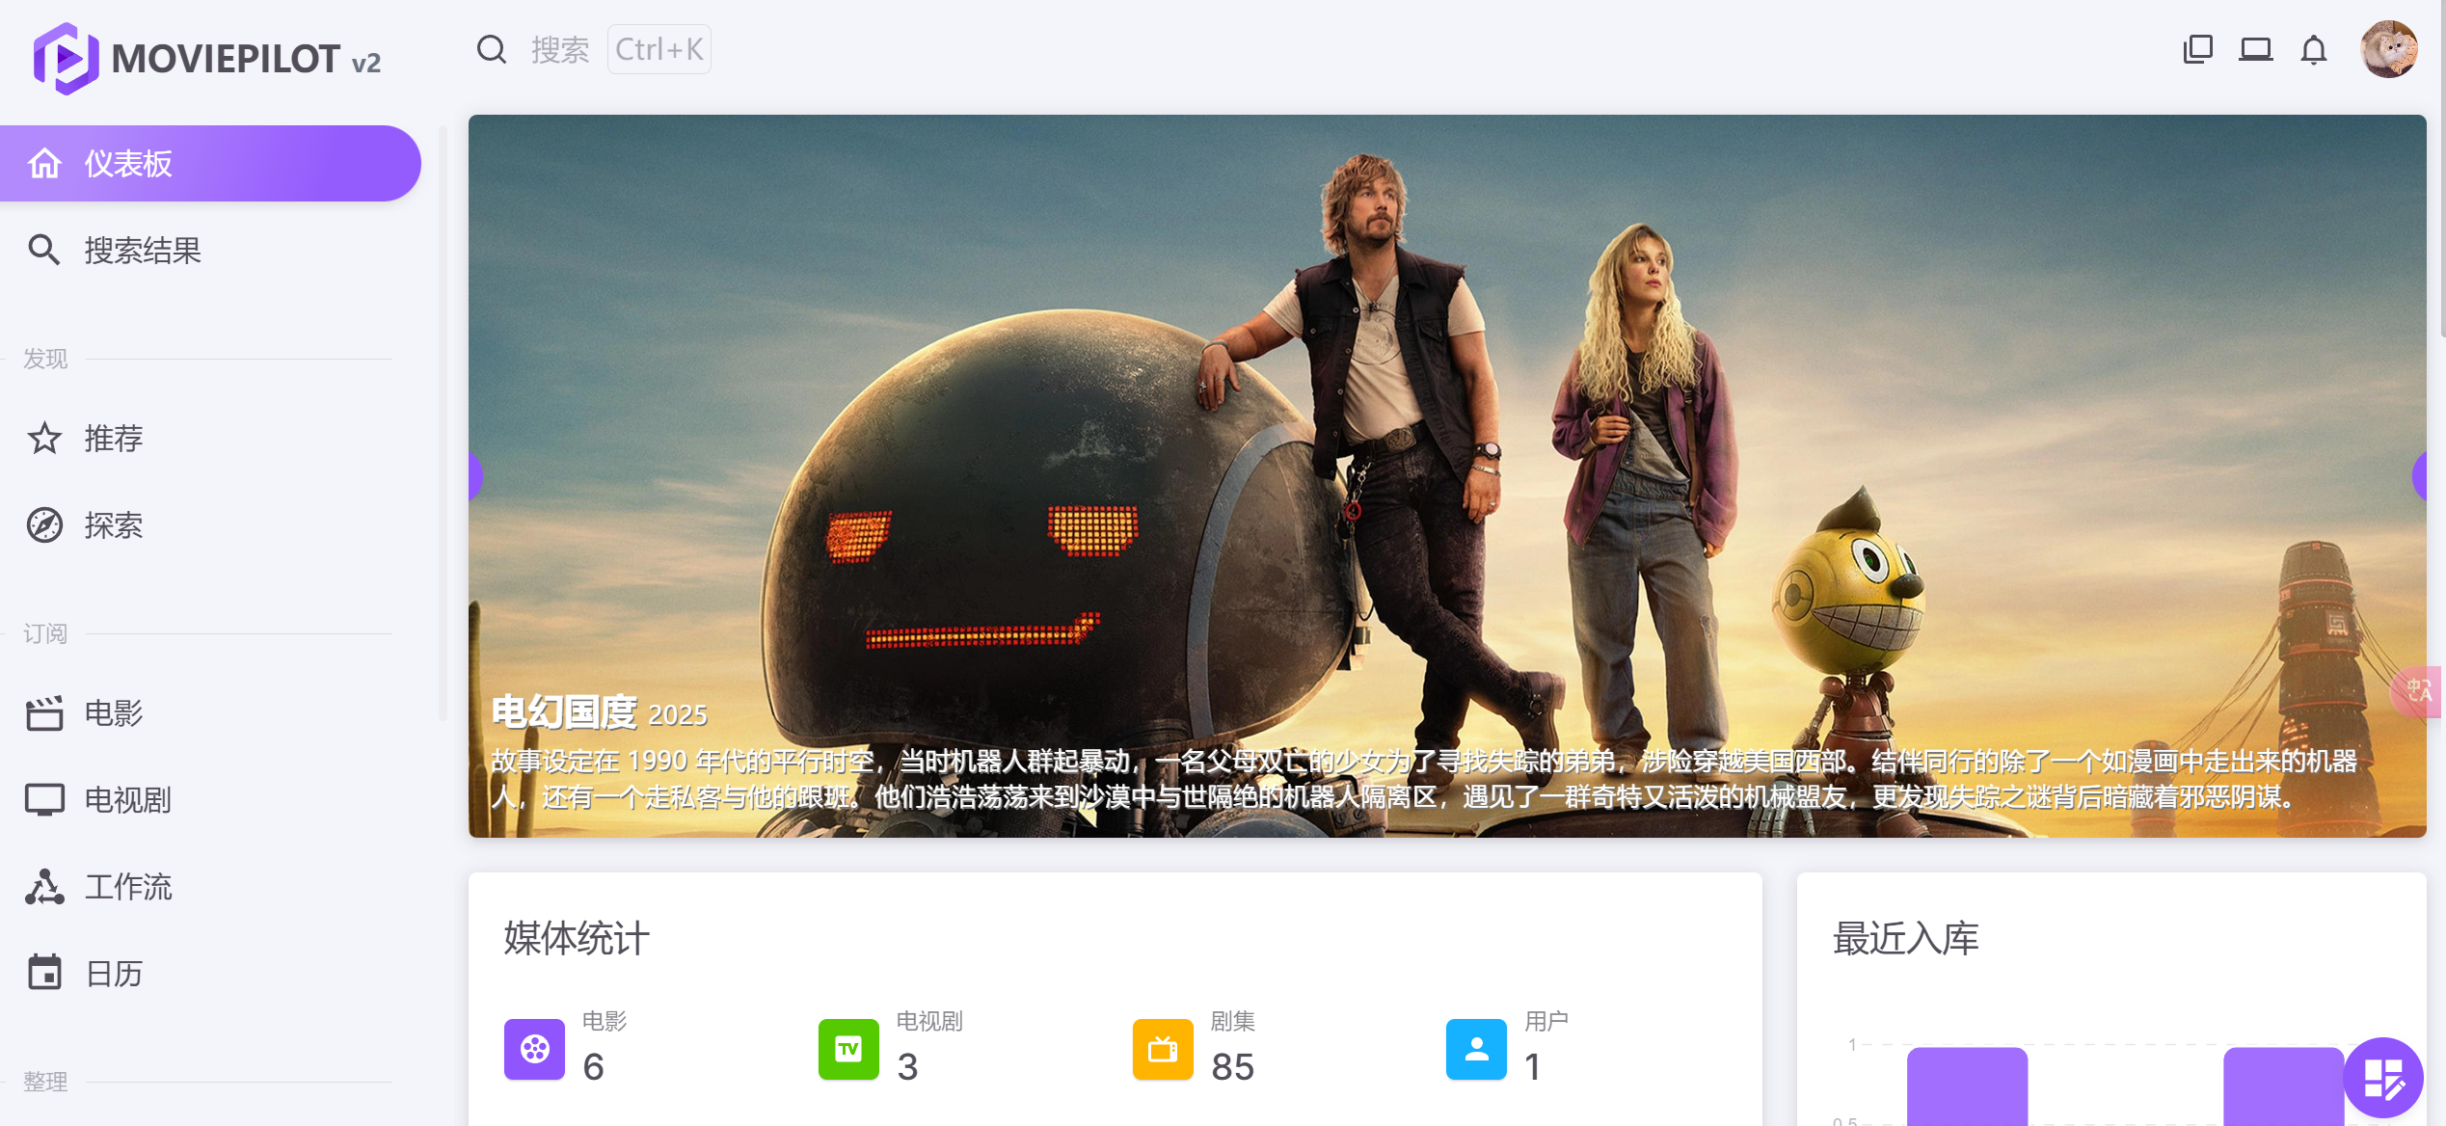
Task: Click the episodes count value 85
Action: [x=1232, y=1067]
